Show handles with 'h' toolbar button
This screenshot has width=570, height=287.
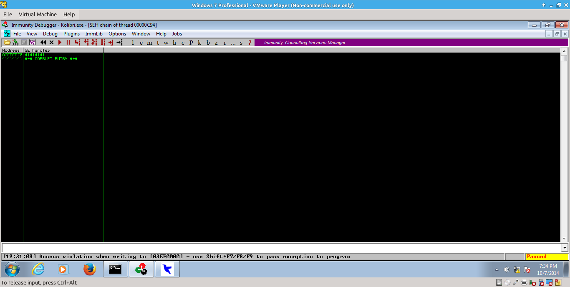174,43
